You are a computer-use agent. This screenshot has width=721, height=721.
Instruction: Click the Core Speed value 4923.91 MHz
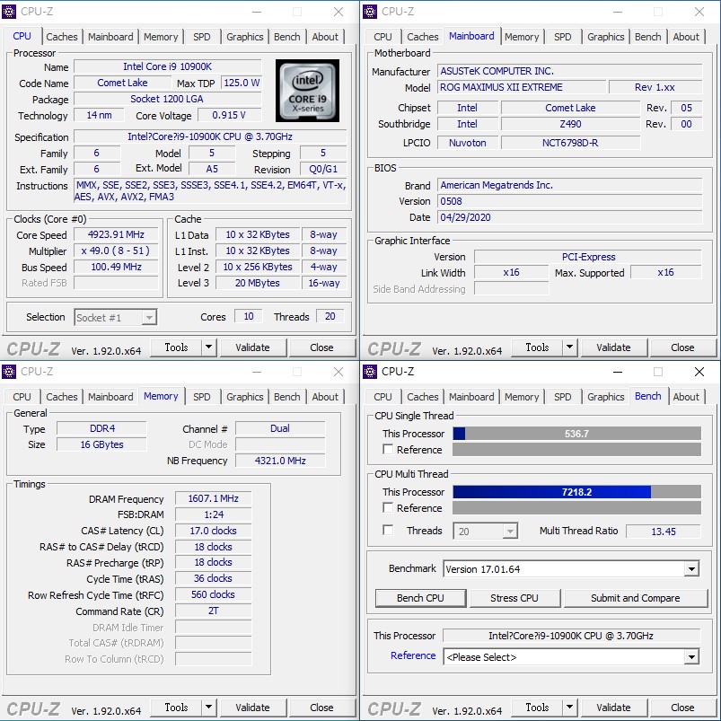point(116,234)
